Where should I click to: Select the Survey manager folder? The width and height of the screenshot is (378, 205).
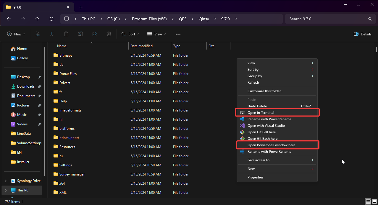pos(72,174)
